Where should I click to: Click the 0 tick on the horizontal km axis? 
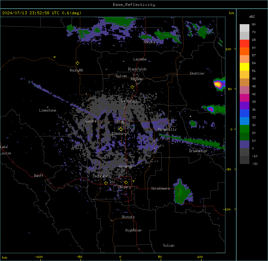120,257
